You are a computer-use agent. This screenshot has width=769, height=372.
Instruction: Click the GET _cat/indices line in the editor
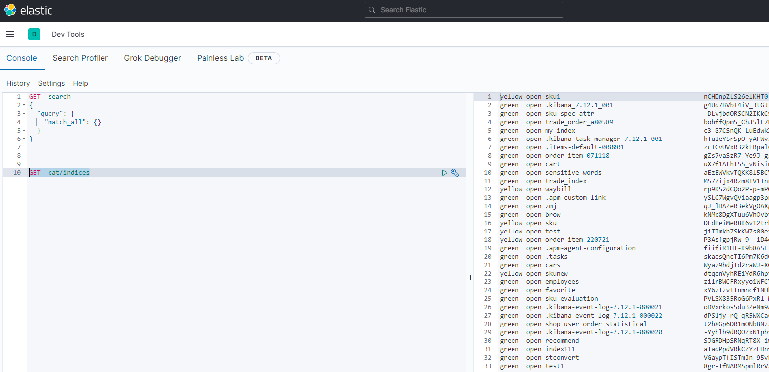coord(59,173)
